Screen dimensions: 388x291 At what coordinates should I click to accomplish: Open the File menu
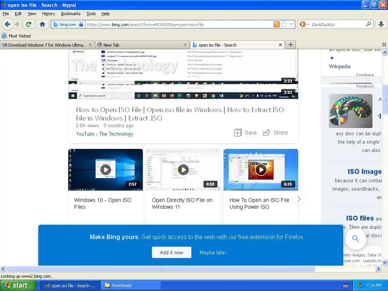6,14
